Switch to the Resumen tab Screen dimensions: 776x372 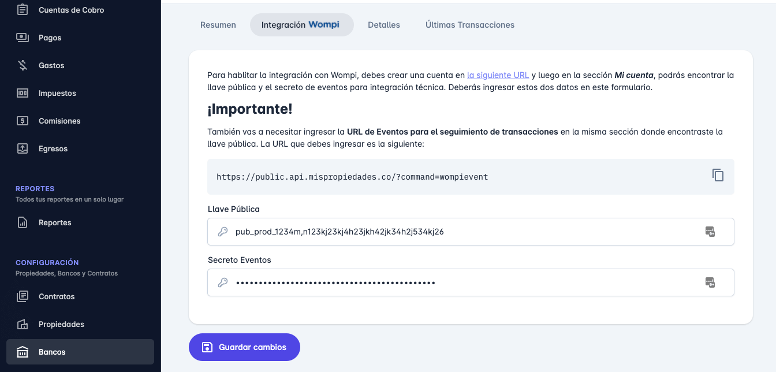218,25
